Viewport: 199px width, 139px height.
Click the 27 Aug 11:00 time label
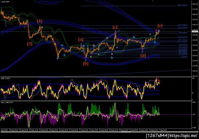pos(84,130)
